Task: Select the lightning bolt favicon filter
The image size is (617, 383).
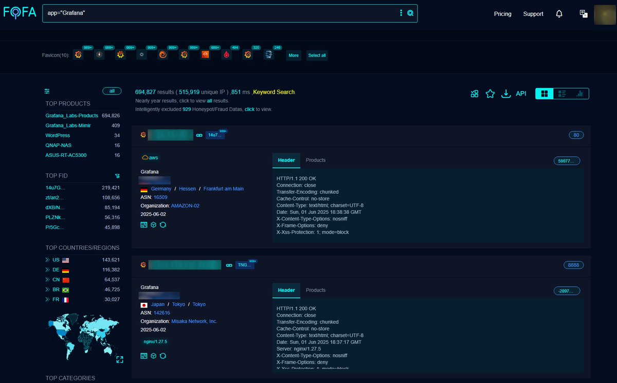Action: click(99, 55)
